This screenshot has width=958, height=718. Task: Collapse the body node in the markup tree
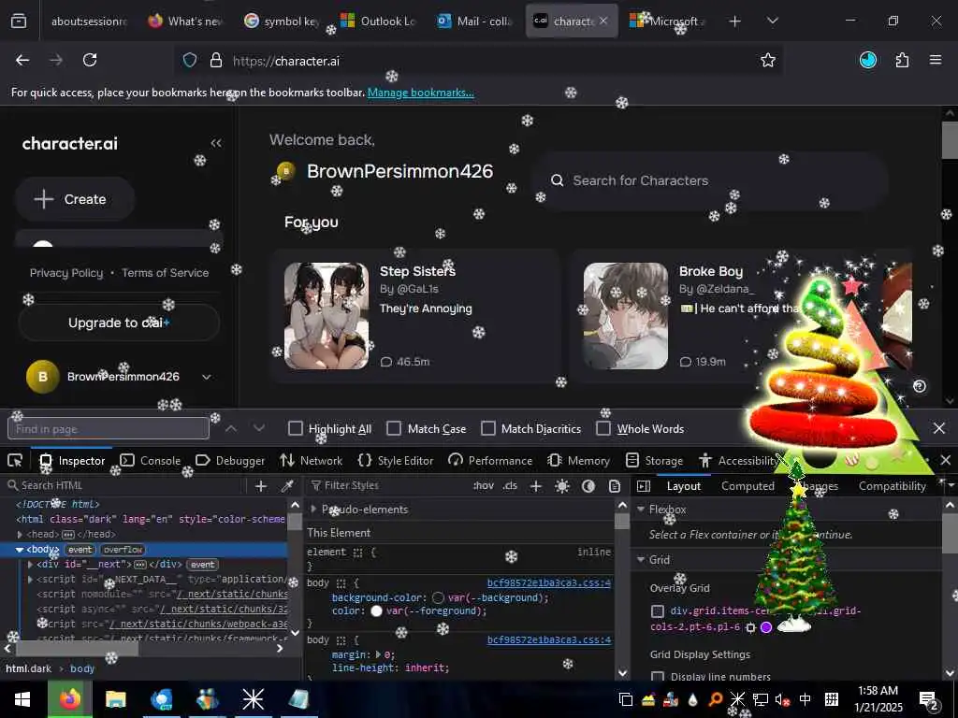[x=20, y=550]
